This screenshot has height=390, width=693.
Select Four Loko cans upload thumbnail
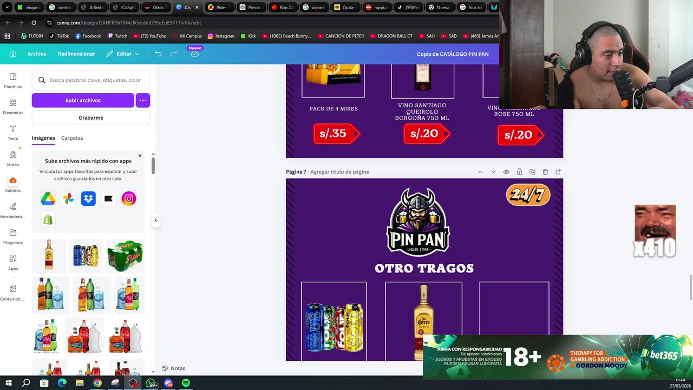[x=86, y=255]
